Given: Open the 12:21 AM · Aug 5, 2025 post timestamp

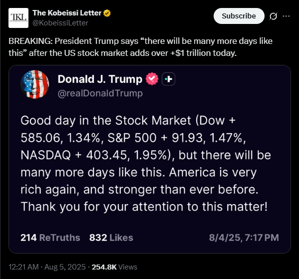Looking at the screenshot, I should point(47,267).
